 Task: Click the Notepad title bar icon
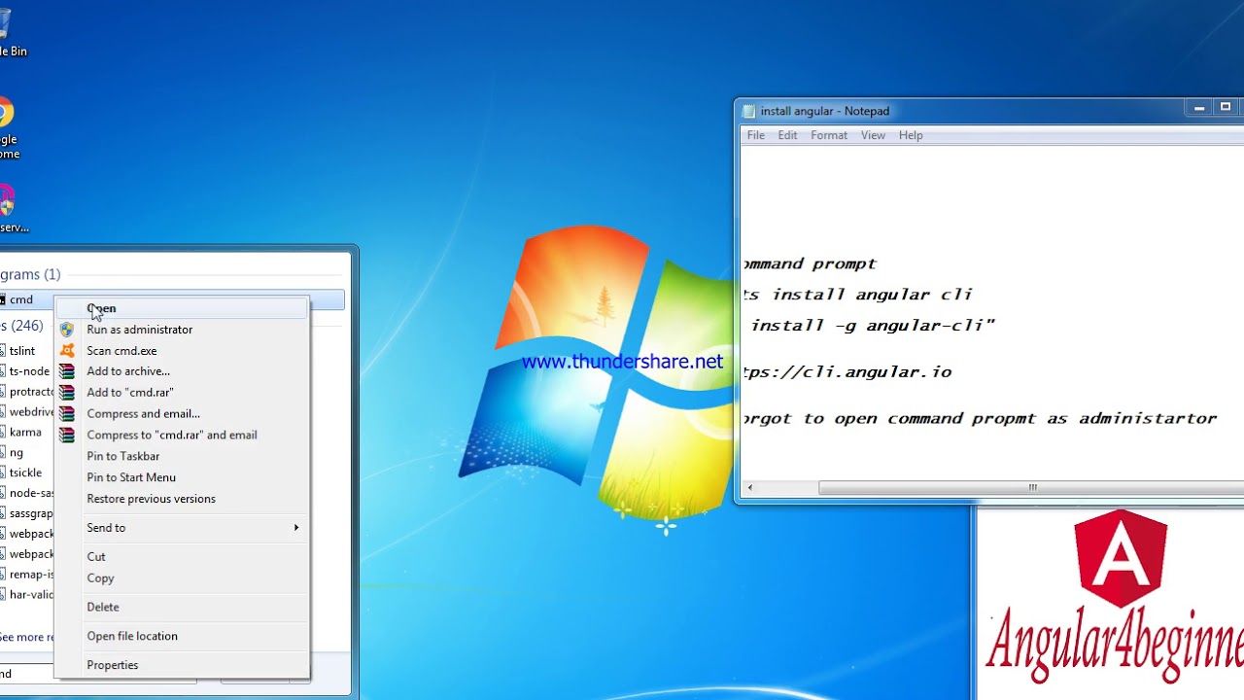[x=748, y=111]
